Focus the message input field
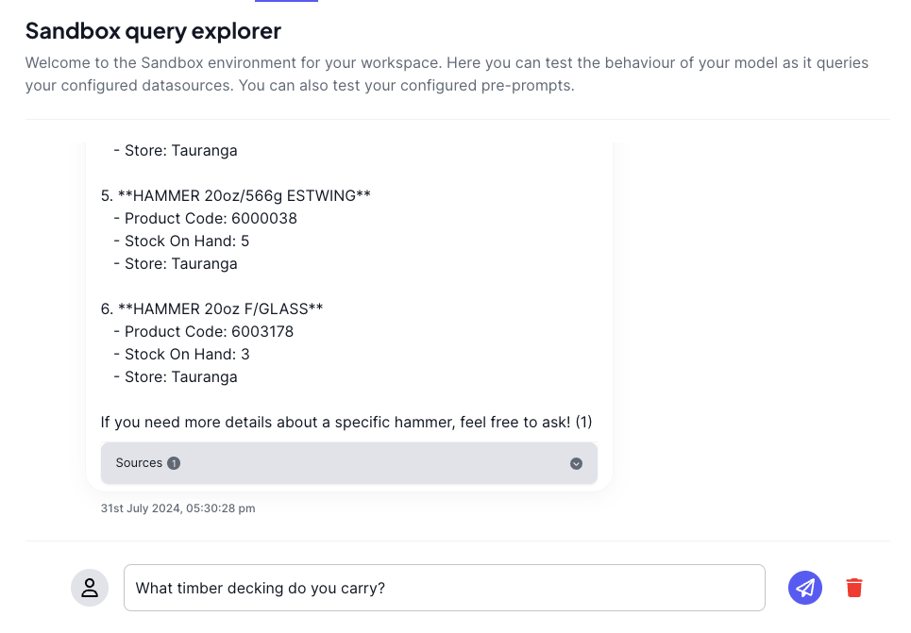 pos(444,588)
